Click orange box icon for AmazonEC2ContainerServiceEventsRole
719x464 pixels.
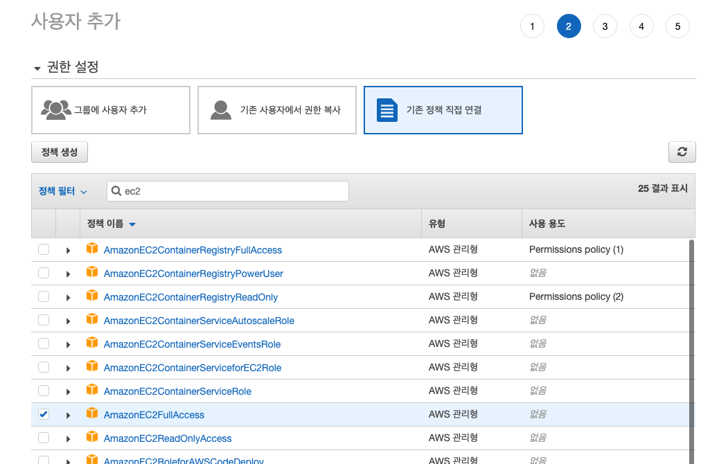click(x=92, y=342)
